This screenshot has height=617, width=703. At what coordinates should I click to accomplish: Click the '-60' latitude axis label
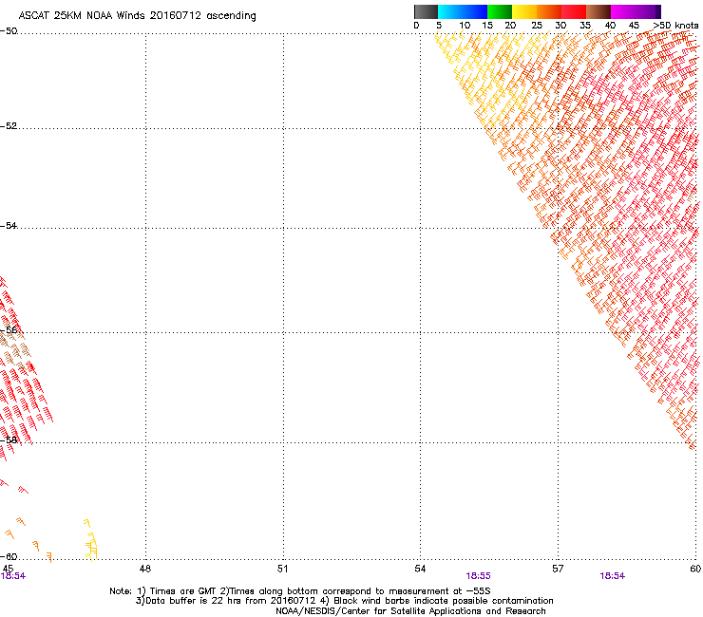tap(9, 556)
